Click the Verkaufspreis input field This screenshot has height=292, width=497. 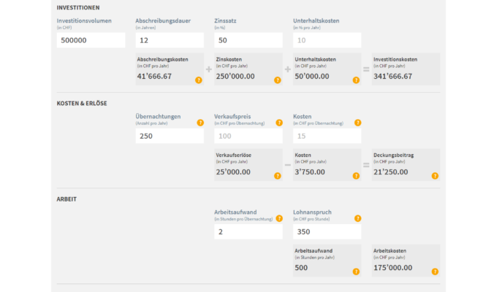pyautogui.click(x=248, y=136)
